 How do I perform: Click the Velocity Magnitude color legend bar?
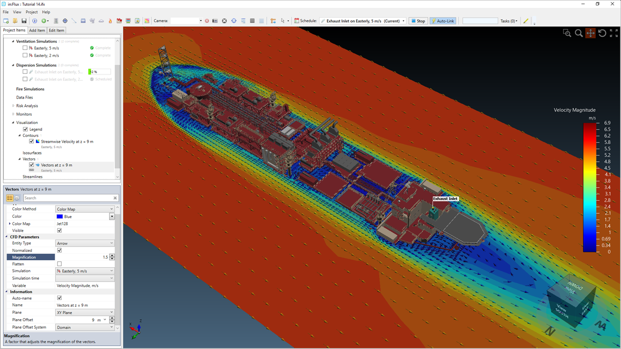(x=590, y=187)
